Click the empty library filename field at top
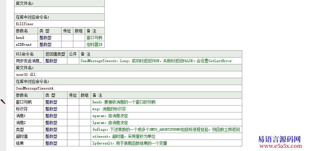This screenshot has height=151, width=310. (59, 10)
